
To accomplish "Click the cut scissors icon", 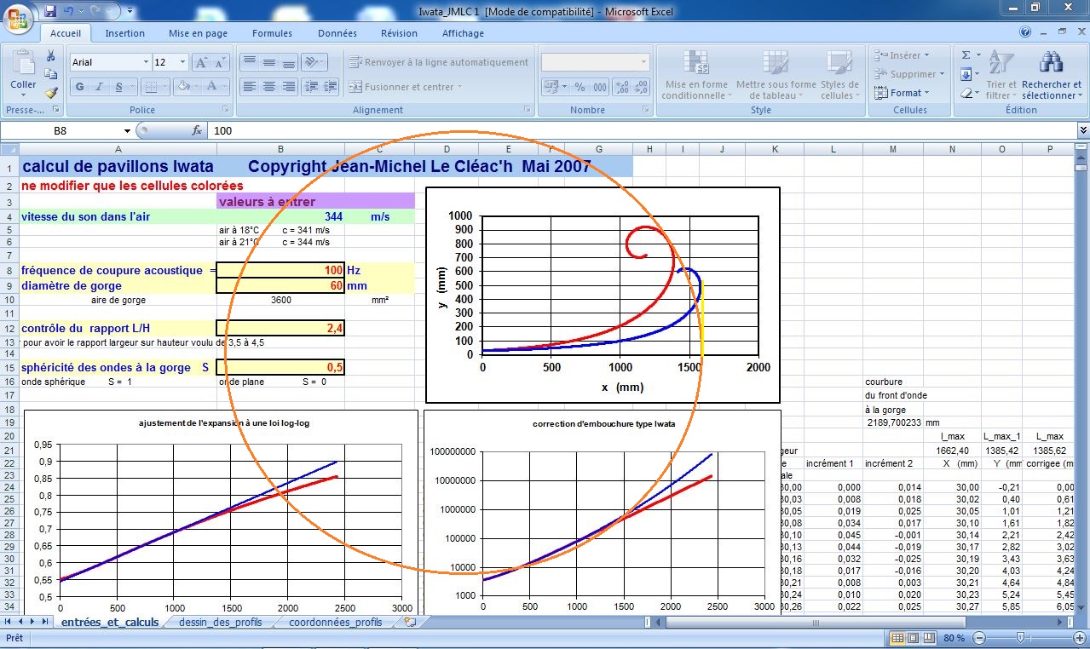I will point(51,55).
